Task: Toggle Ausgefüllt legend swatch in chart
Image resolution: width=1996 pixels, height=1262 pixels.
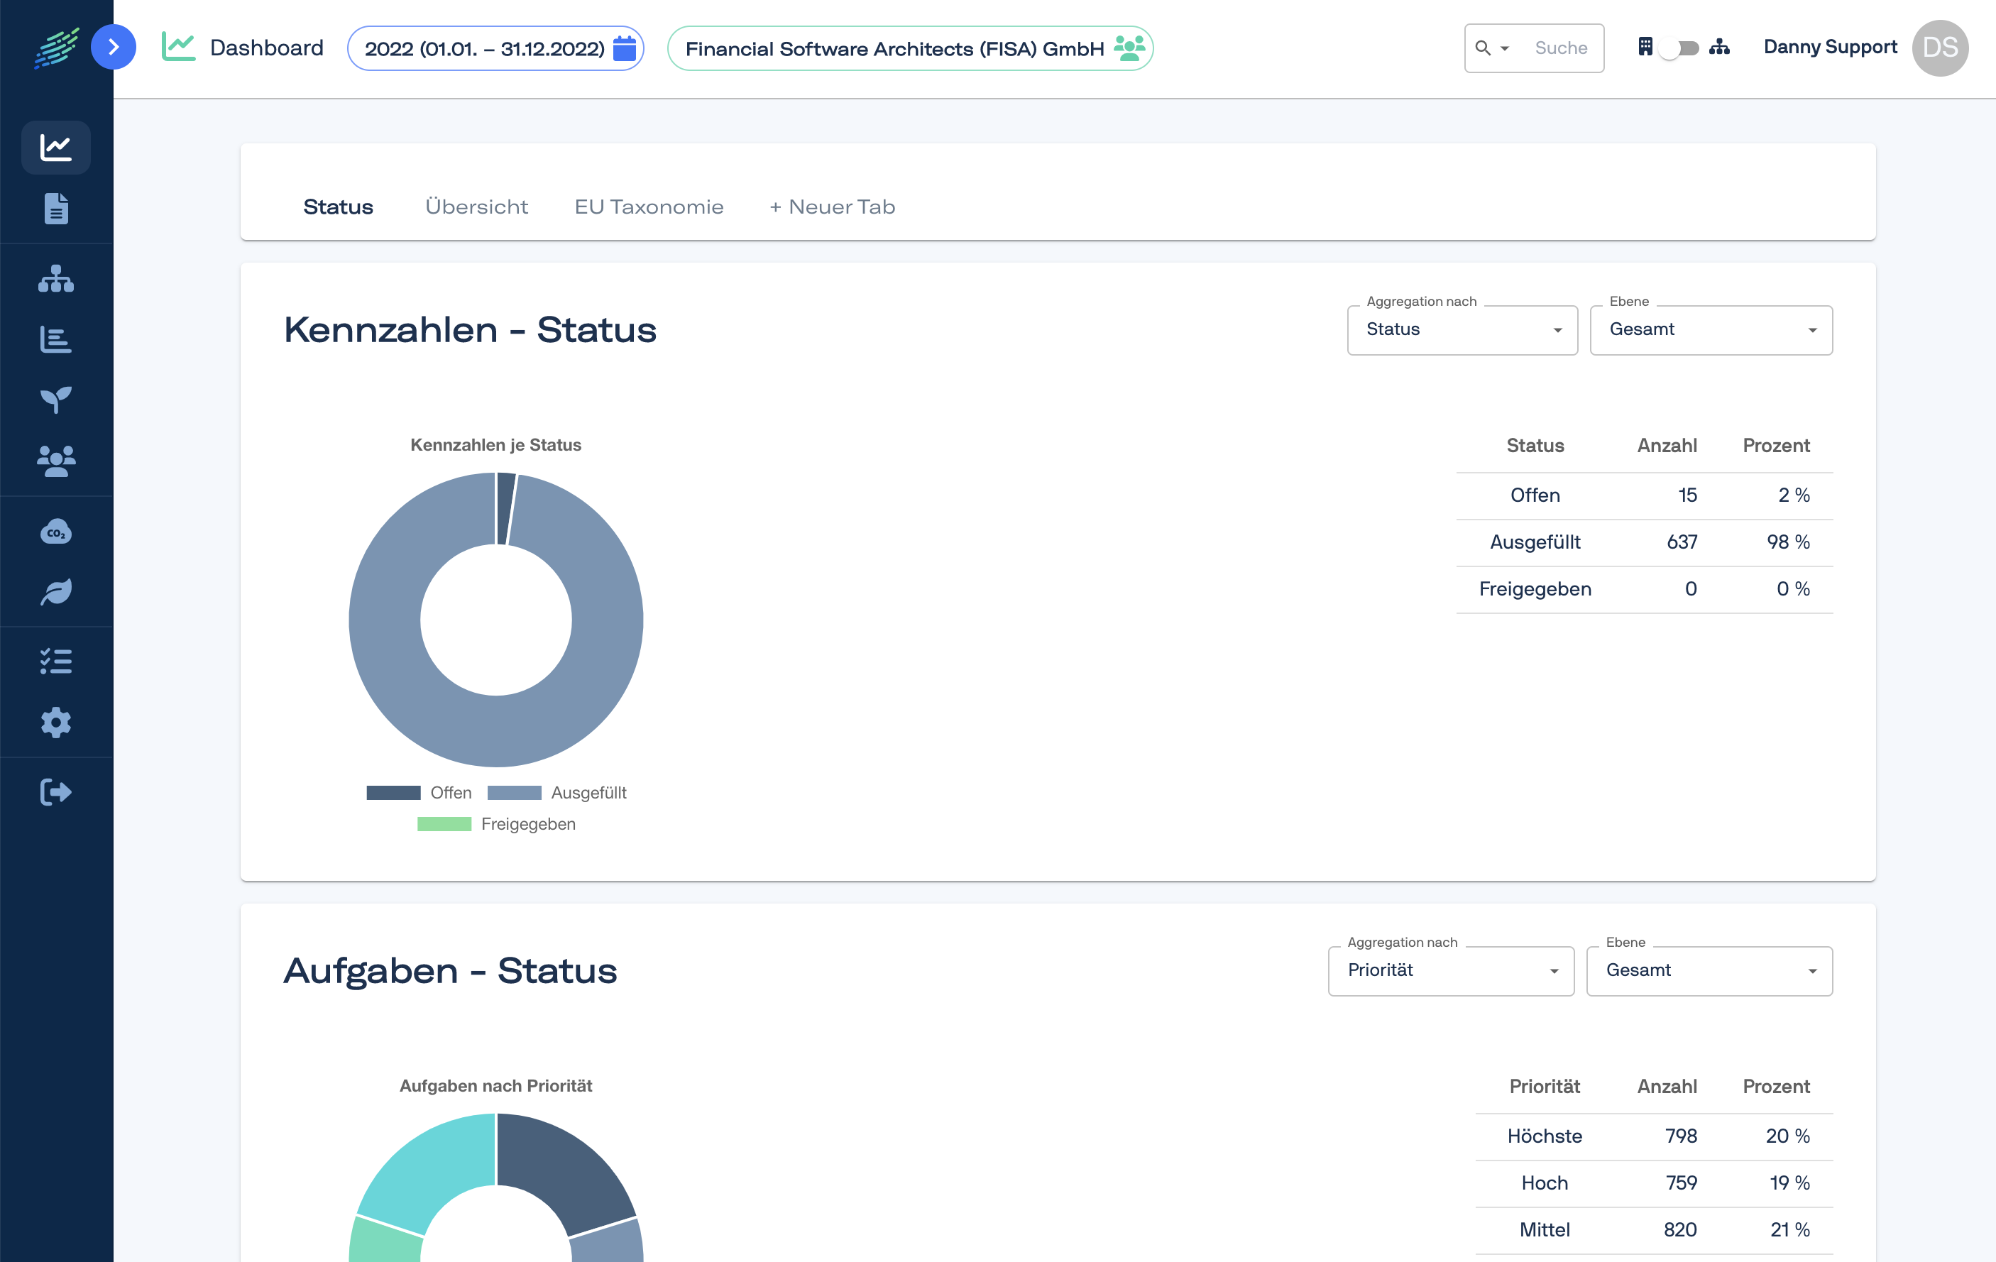Action: (514, 793)
